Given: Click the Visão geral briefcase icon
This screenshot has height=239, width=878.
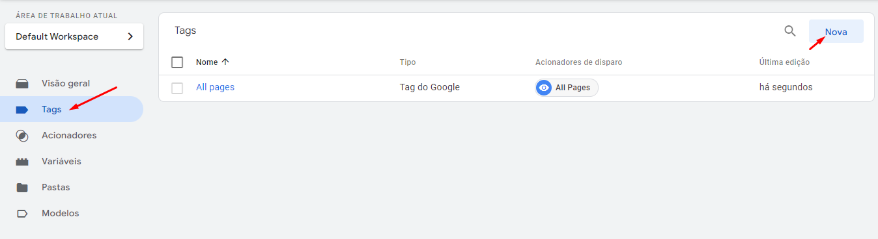Looking at the screenshot, I should point(22,84).
